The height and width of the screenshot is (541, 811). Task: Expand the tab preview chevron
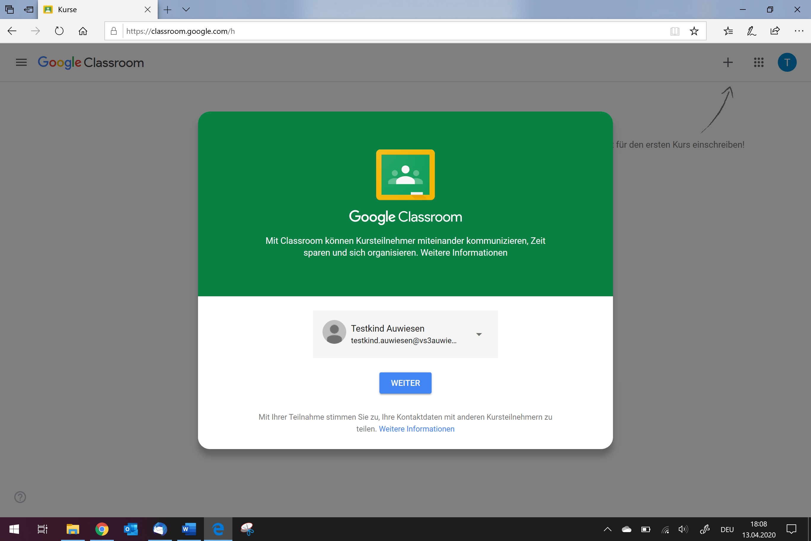point(186,10)
